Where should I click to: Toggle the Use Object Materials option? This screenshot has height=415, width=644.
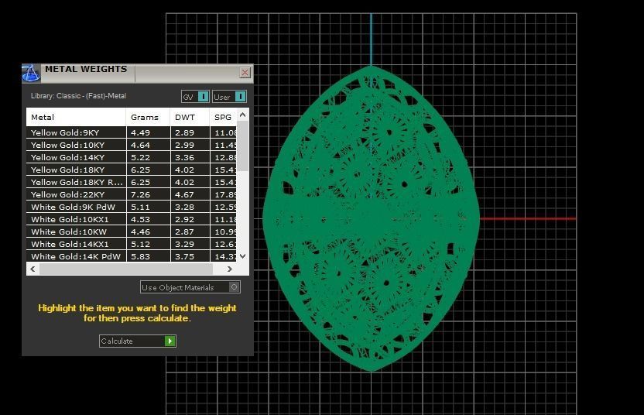click(190, 287)
